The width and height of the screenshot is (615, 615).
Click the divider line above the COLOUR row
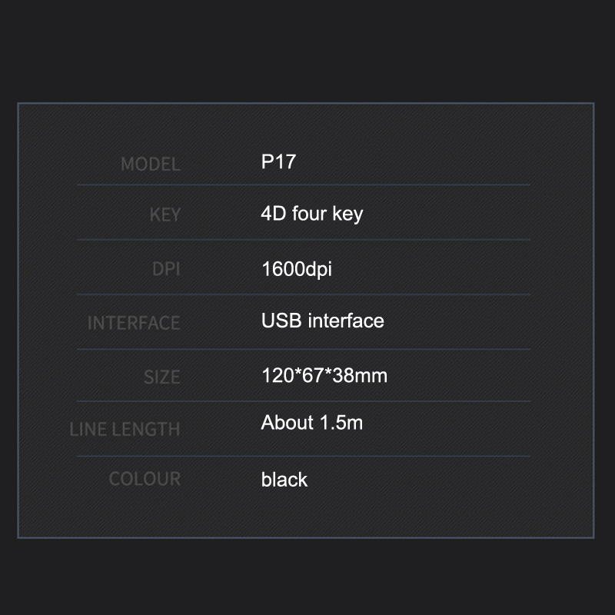(x=304, y=456)
